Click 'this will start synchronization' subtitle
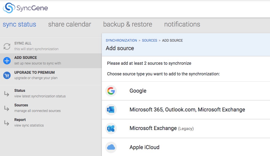 click(36, 49)
